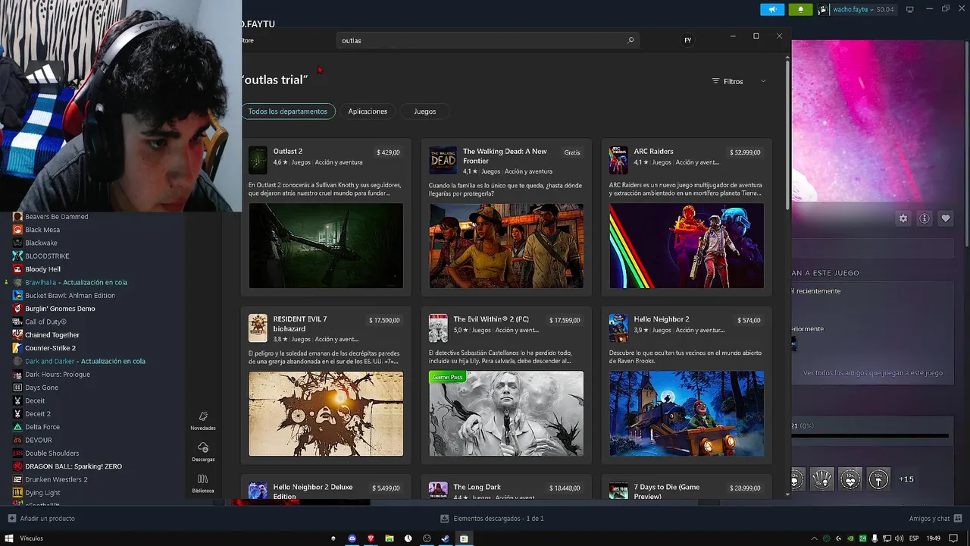Open RESIDENT EVIL 7 artwork thumbnail
970x546 pixels.
coord(326,413)
